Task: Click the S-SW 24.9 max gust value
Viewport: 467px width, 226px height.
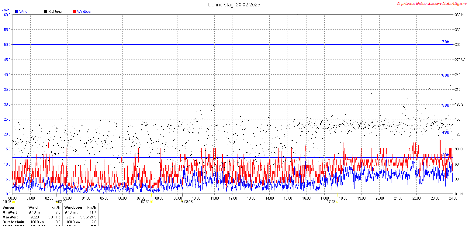Action: (88, 217)
